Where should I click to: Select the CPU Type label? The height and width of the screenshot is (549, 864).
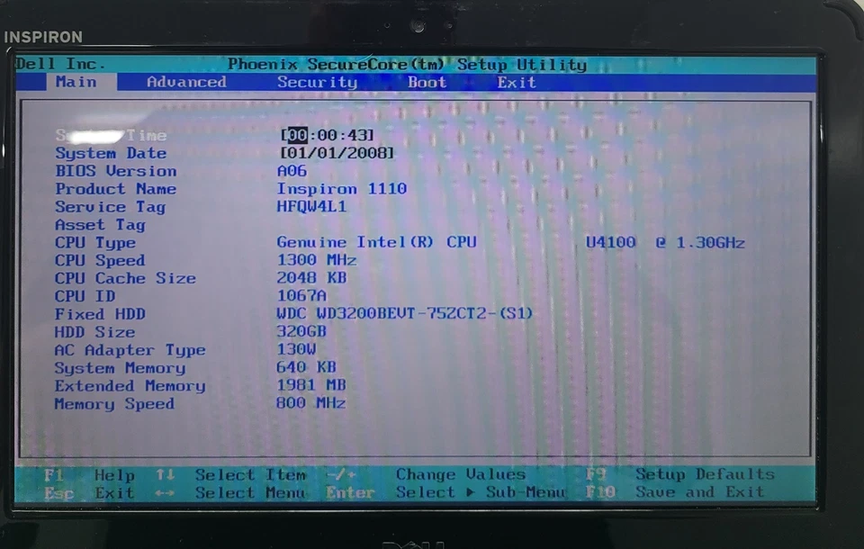[x=94, y=242]
